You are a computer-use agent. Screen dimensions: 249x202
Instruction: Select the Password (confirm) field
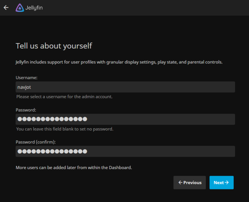(125, 151)
